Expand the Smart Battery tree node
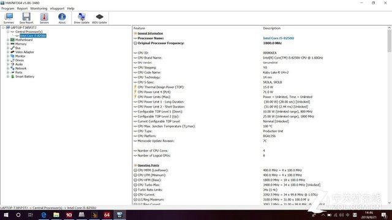This screenshot has height=220, width=392. pyautogui.click(x=8, y=76)
